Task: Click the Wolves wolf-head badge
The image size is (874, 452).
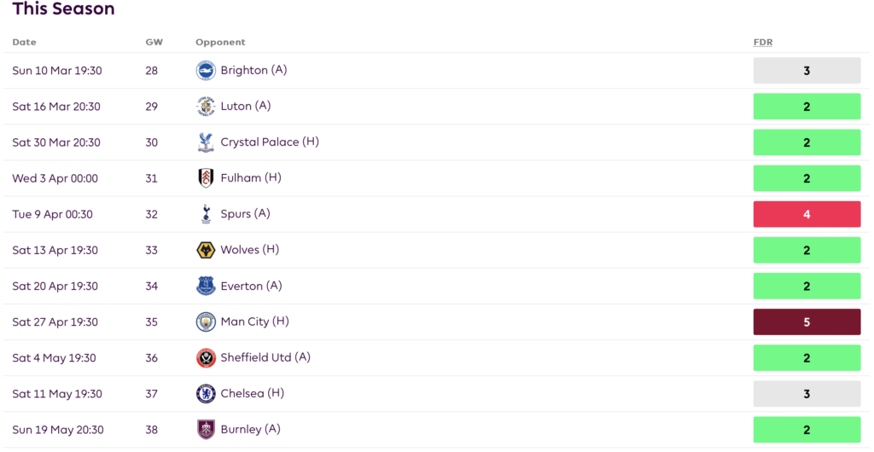Action: 206,250
